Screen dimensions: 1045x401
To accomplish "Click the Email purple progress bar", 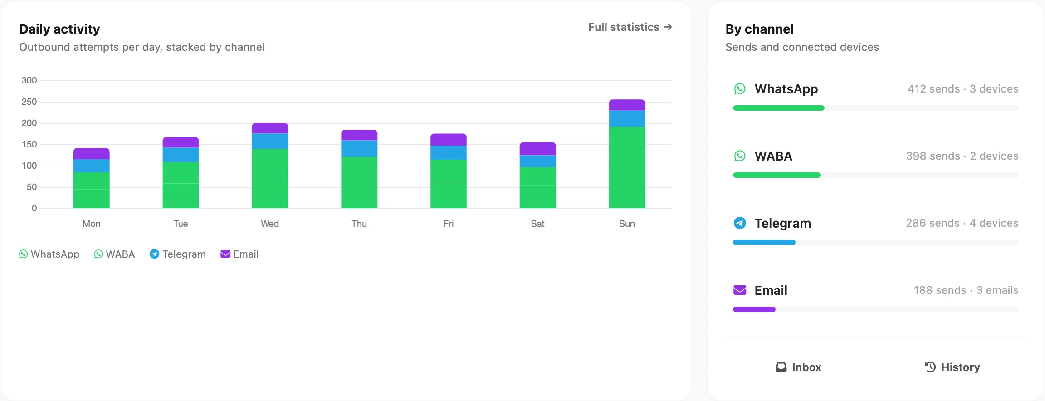I will coord(754,309).
